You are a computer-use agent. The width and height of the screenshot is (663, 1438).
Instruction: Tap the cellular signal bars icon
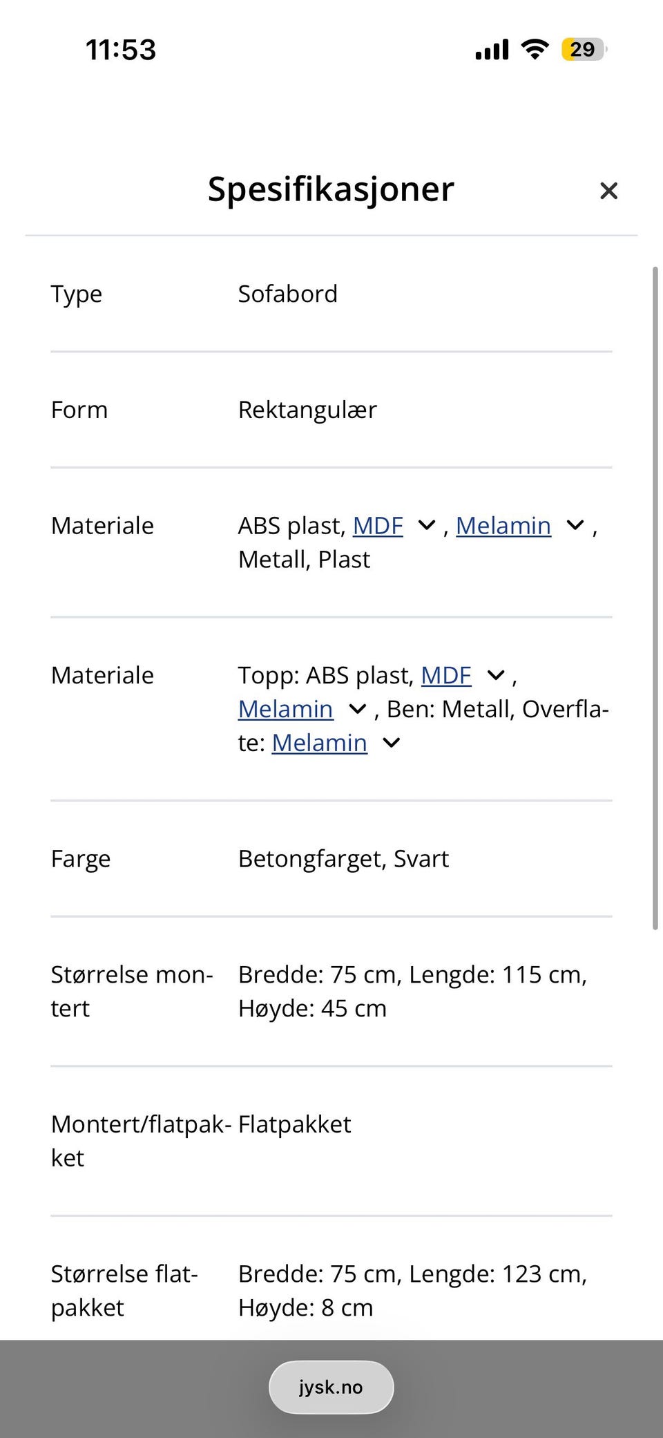pyautogui.click(x=492, y=49)
